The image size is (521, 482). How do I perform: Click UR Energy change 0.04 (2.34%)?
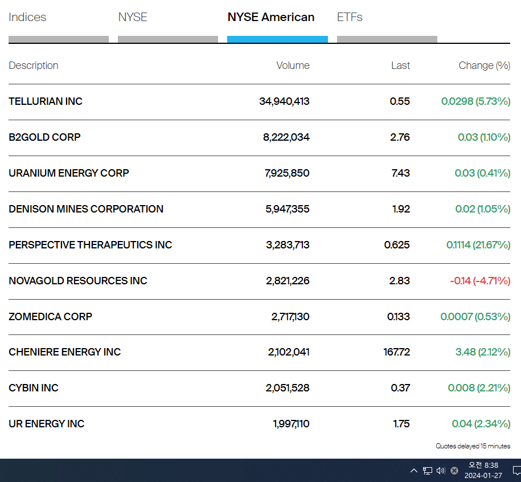(x=481, y=424)
